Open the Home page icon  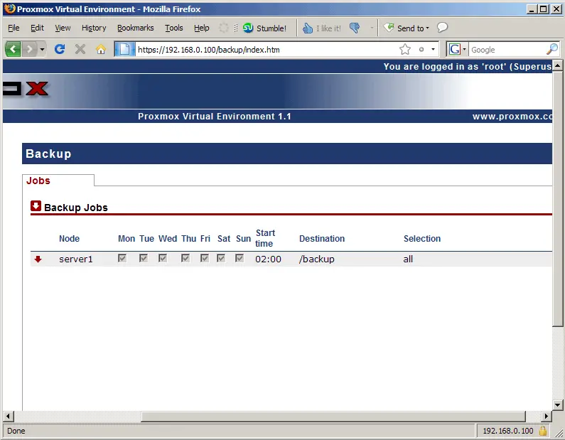pyautogui.click(x=101, y=49)
